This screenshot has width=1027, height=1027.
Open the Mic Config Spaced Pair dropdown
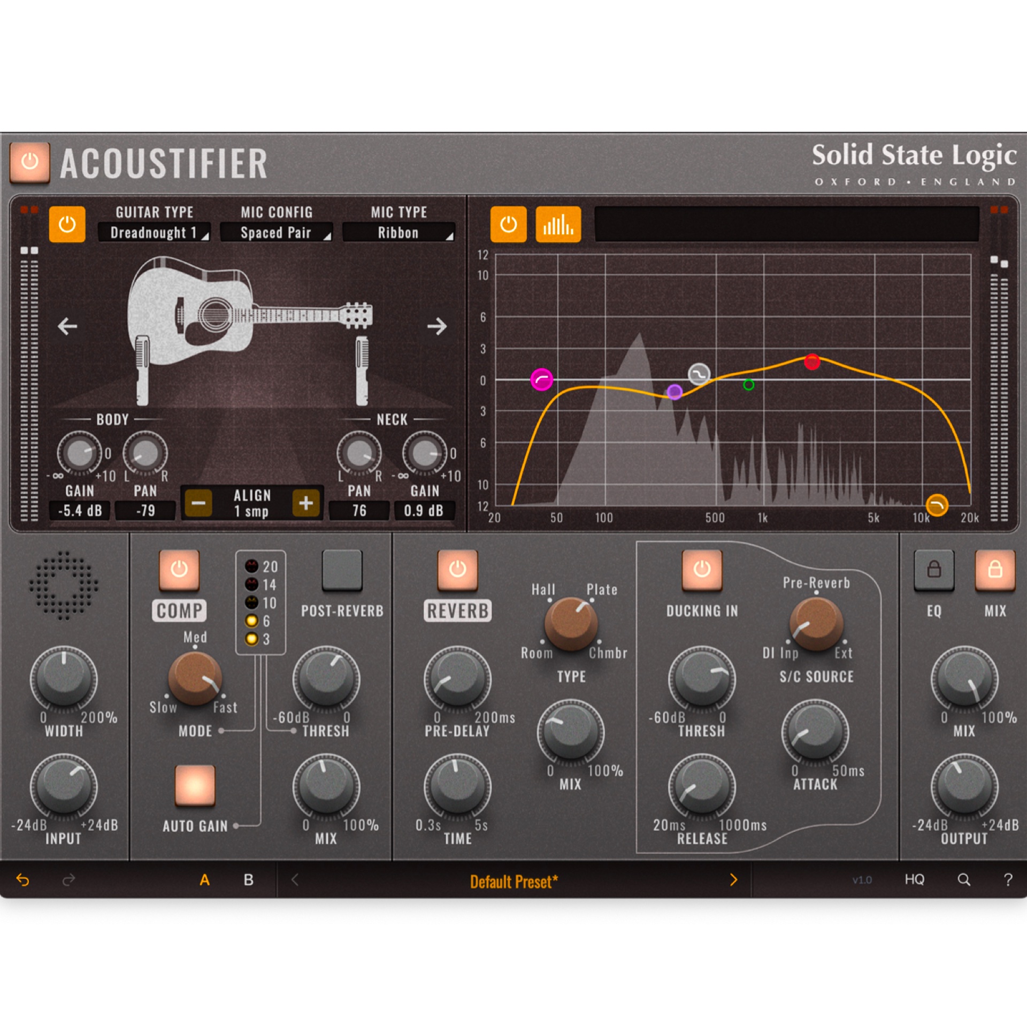(x=276, y=233)
